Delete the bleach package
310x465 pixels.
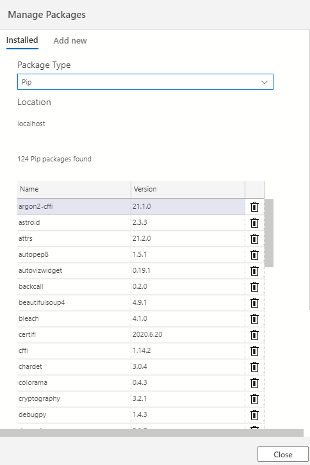click(254, 319)
